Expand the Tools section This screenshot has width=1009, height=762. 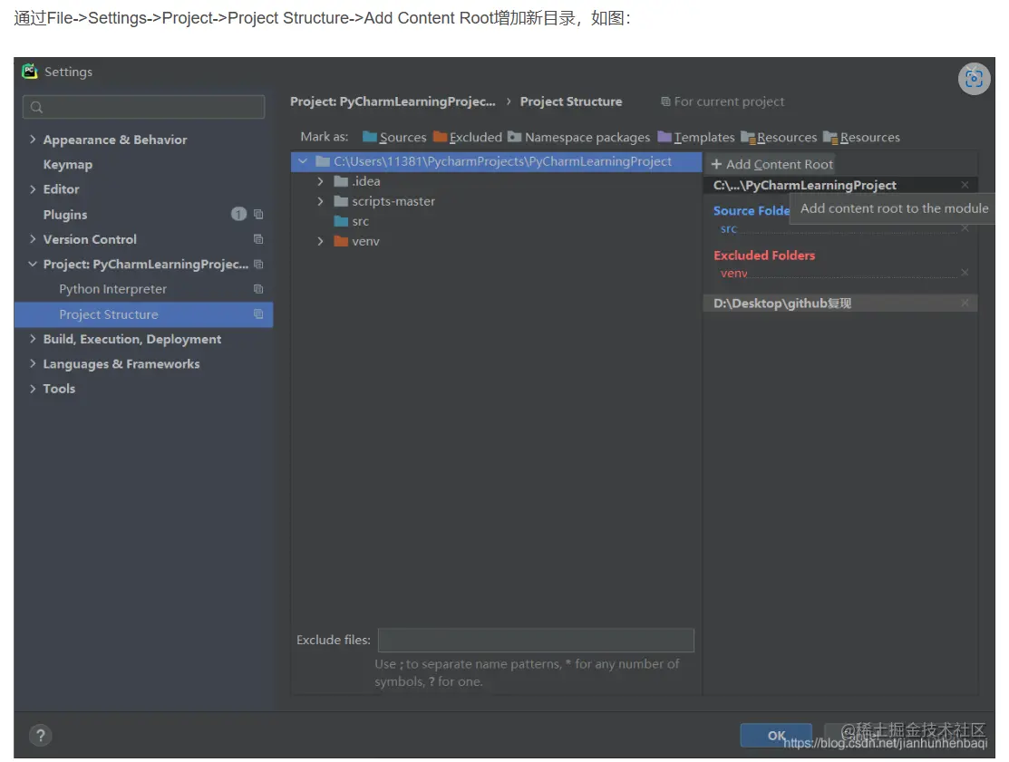pyautogui.click(x=33, y=389)
